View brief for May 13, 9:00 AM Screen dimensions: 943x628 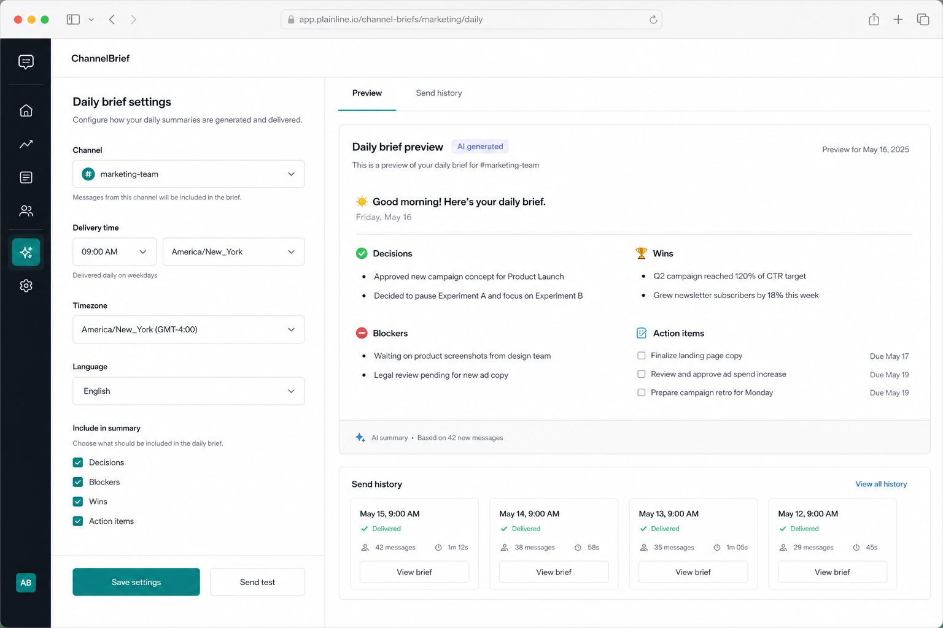[x=693, y=572]
